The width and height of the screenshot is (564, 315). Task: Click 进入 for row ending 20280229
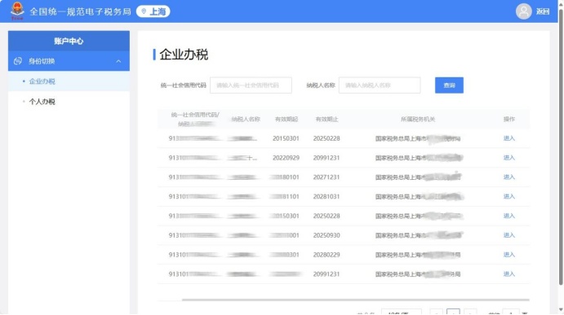(x=509, y=255)
